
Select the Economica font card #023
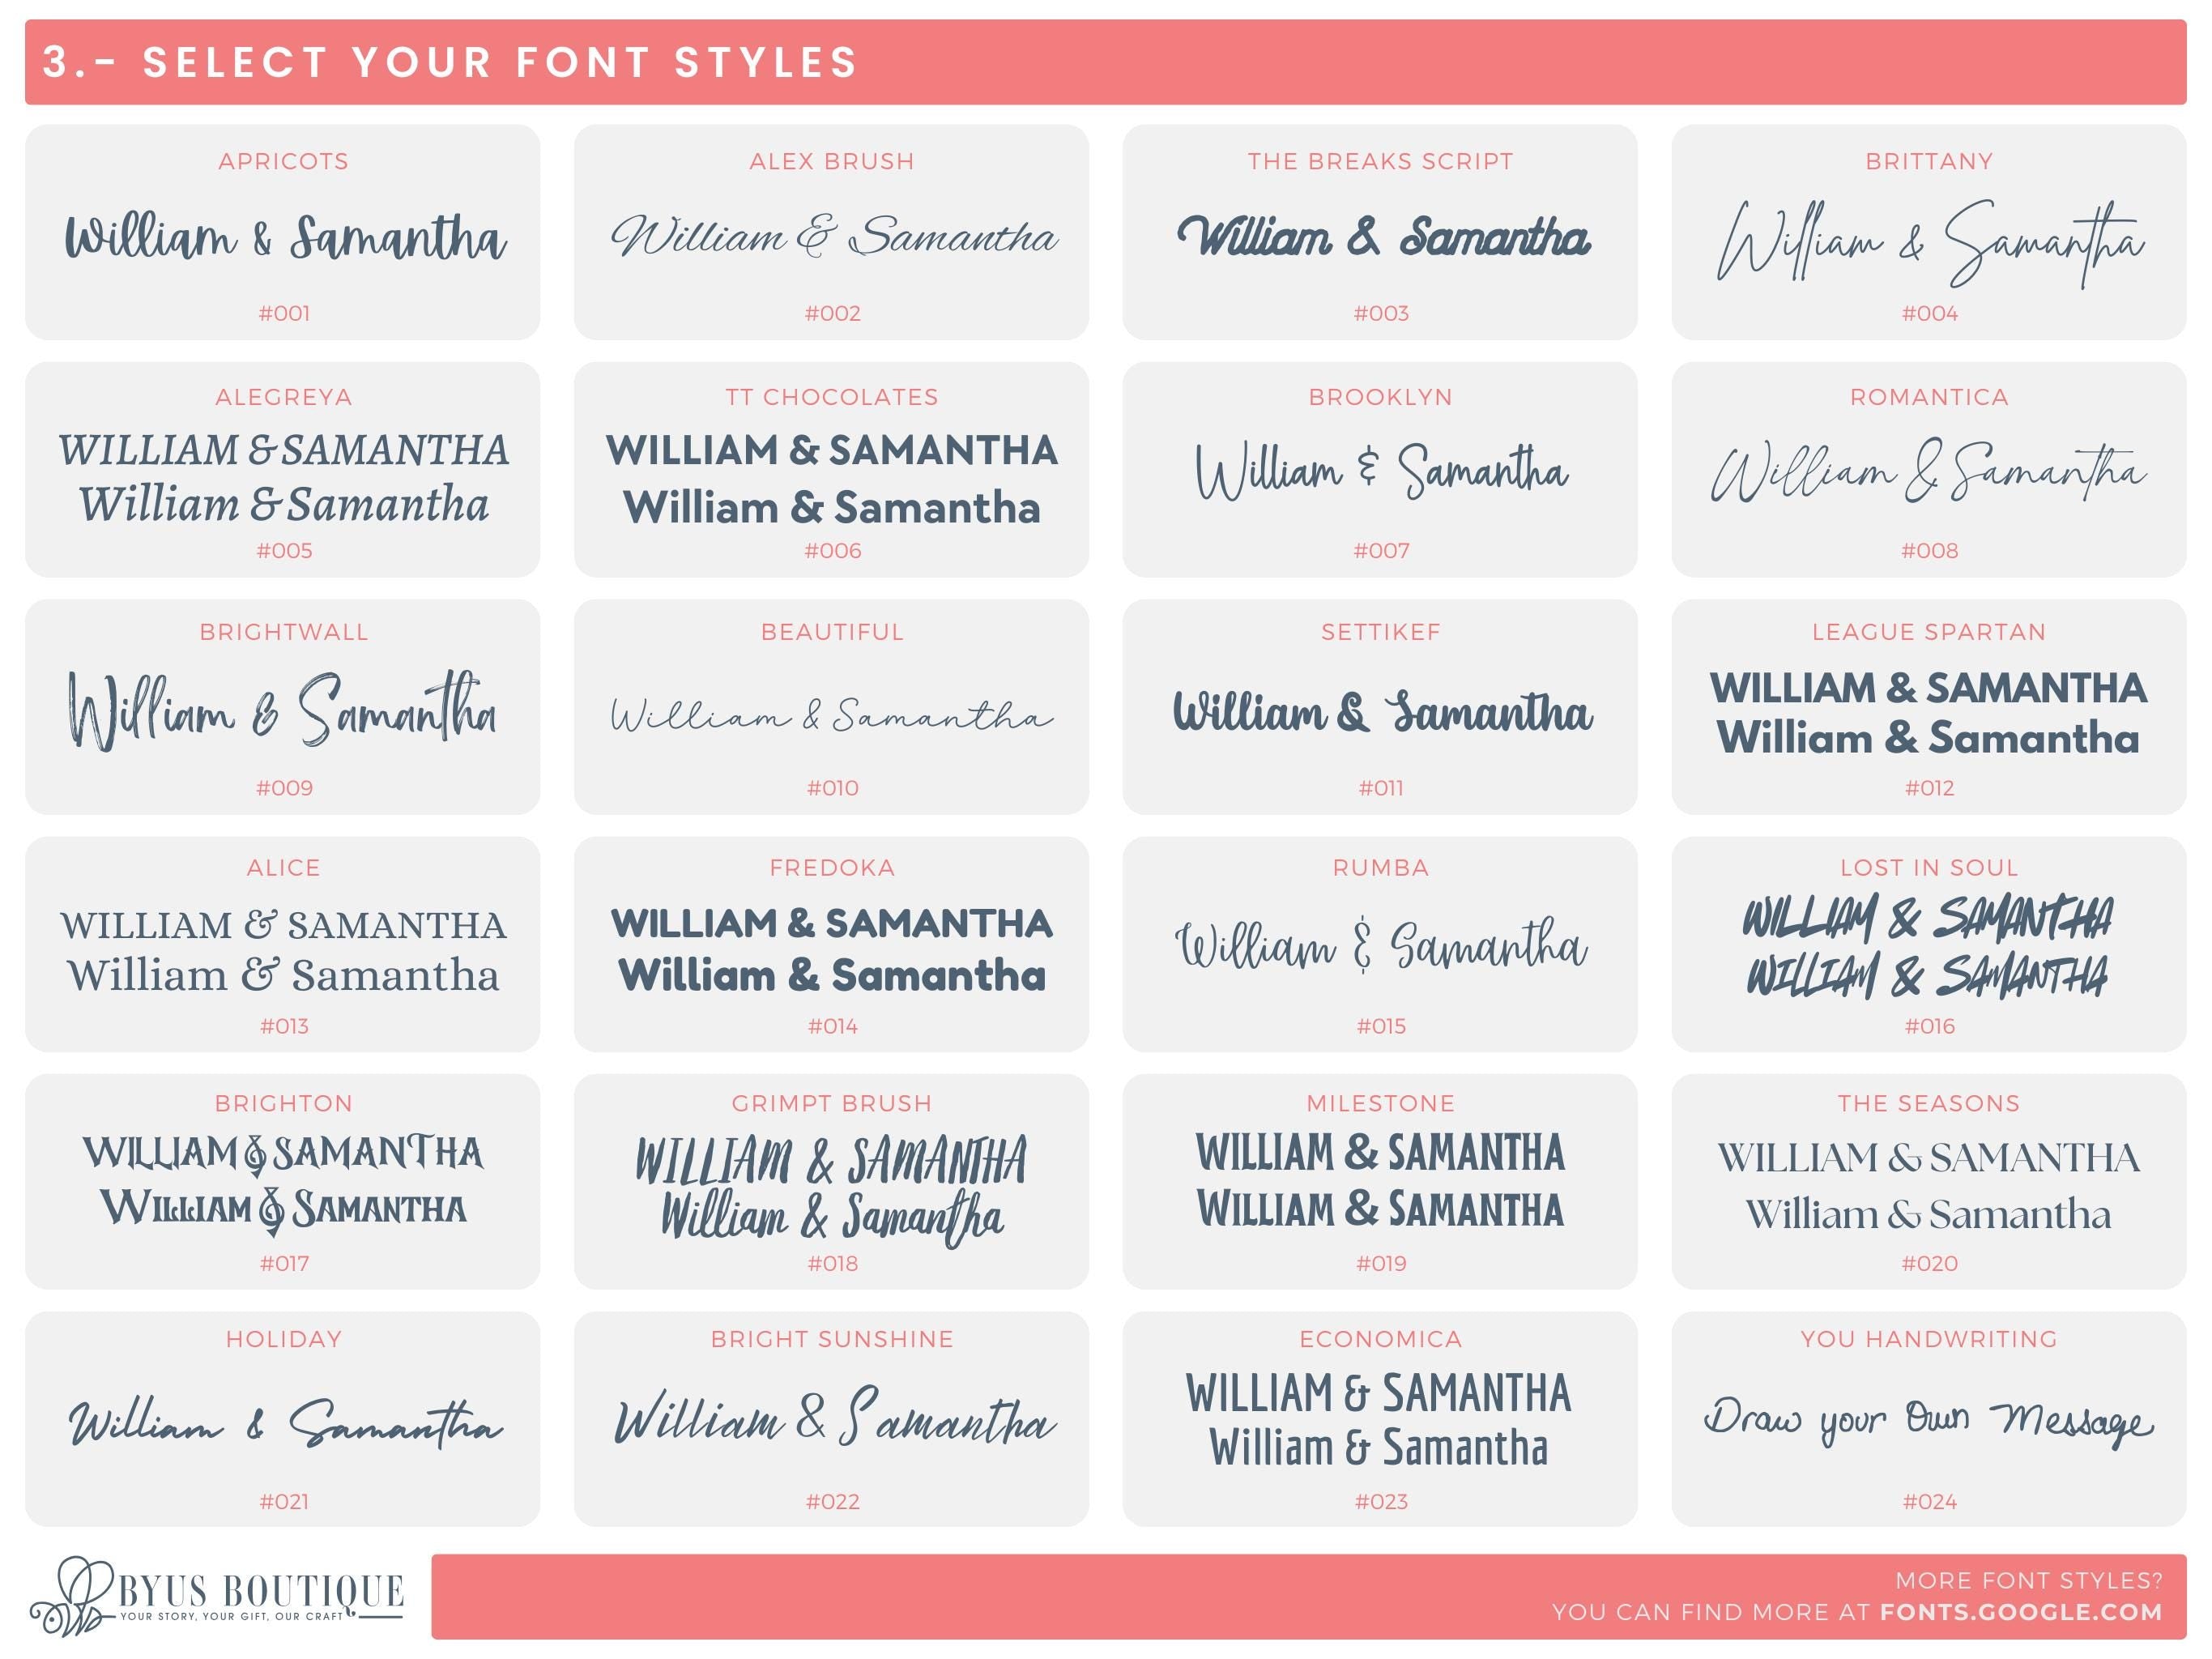point(1380,1419)
